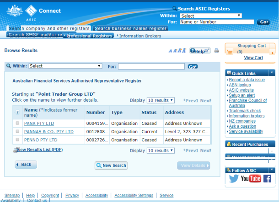Screen dimensions: 279x202
Task: Open the Report a data issue link
Action: [247, 80]
